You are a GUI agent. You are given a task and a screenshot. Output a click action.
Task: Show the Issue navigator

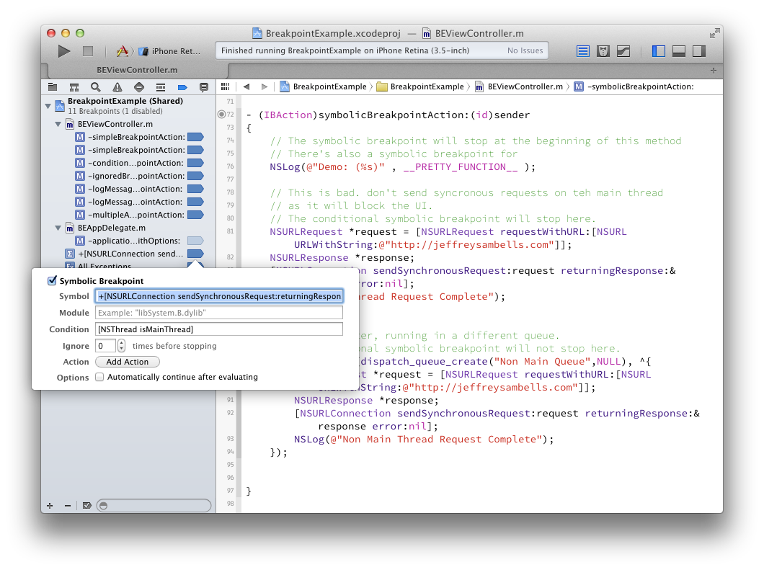click(x=117, y=86)
